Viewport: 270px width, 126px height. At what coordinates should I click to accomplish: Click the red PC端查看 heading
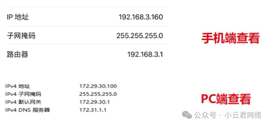click(226, 99)
